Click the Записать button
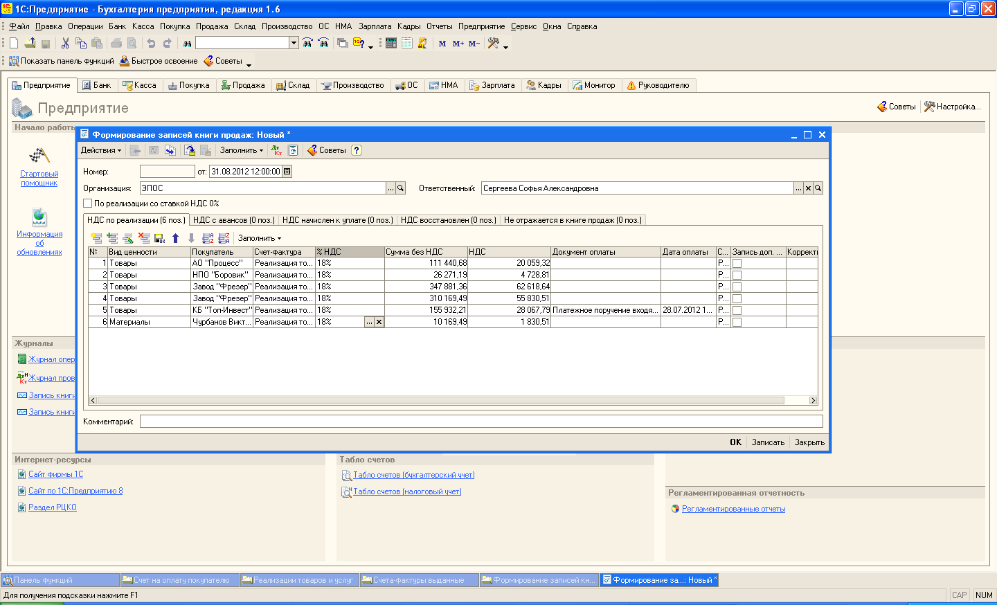The width and height of the screenshot is (997, 605). pyautogui.click(x=768, y=442)
